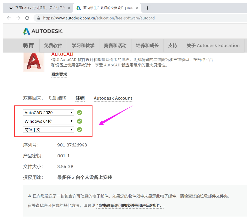The height and width of the screenshot is (217, 247).
Task: Click the 系统要求 link
Action: pos(59,74)
